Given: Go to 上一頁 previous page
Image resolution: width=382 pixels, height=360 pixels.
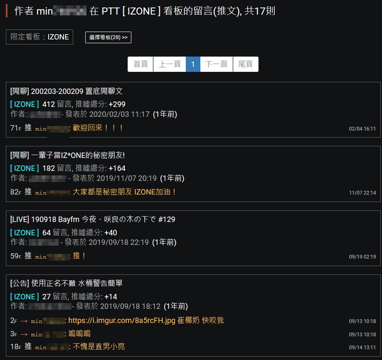Looking at the screenshot, I should [x=170, y=64].
